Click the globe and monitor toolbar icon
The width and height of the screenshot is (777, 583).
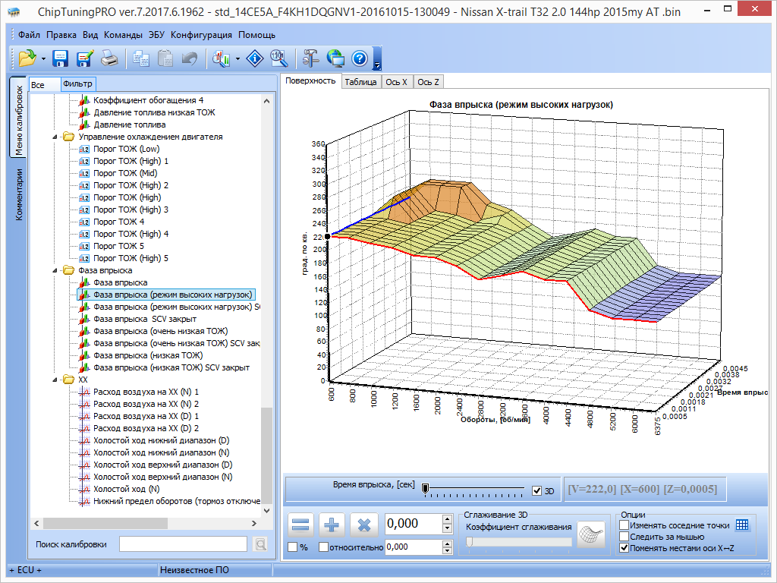(335, 58)
